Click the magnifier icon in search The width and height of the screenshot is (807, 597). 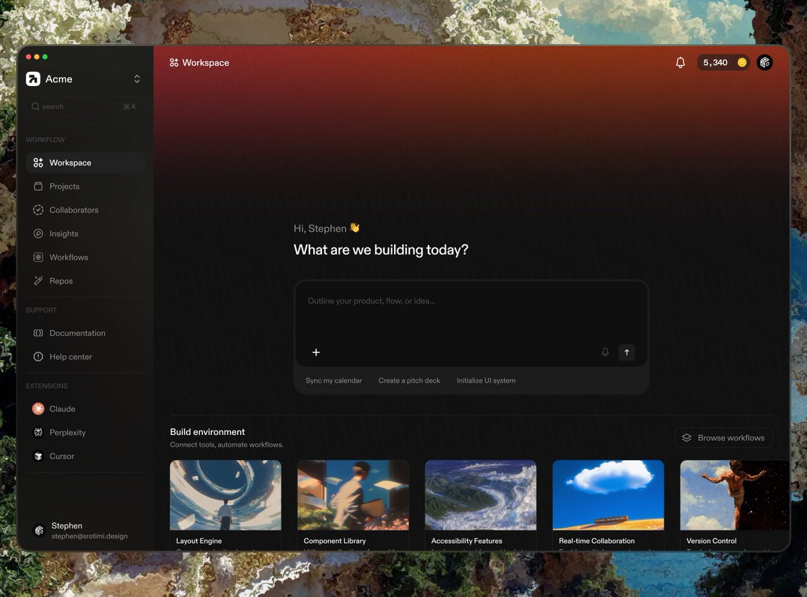click(x=36, y=106)
